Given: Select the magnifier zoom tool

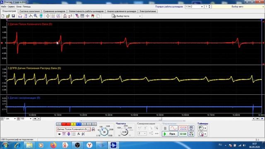Looking at the screenshot, I should tap(36, 16).
